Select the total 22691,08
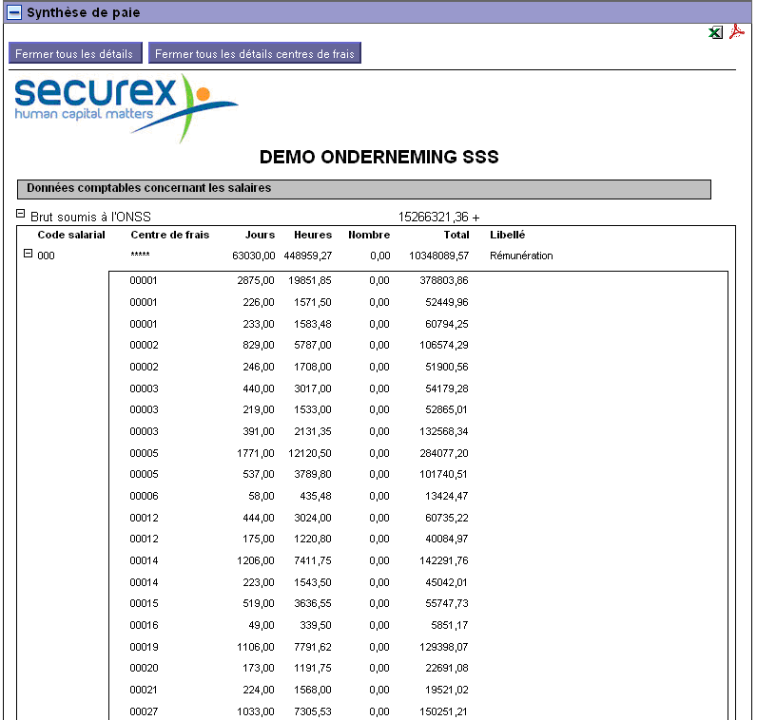Screen dimensions: 757x720 (x=447, y=669)
